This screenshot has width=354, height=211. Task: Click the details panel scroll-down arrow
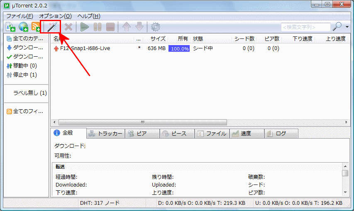[x=345, y=192]
